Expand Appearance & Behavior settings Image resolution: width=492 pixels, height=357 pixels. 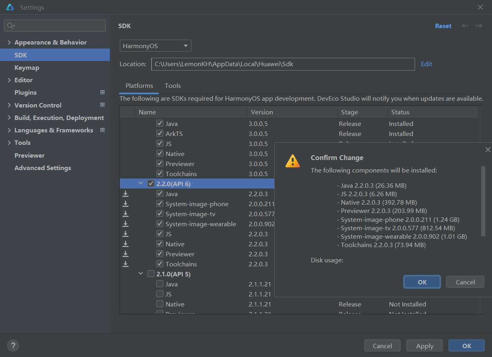coord(9,43)
